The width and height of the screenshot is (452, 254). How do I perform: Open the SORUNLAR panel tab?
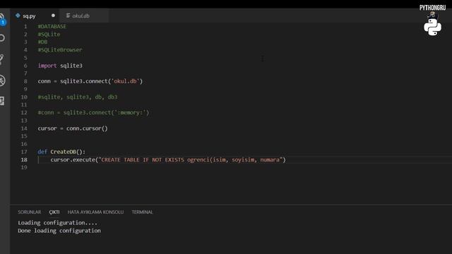tap(30, 212)
